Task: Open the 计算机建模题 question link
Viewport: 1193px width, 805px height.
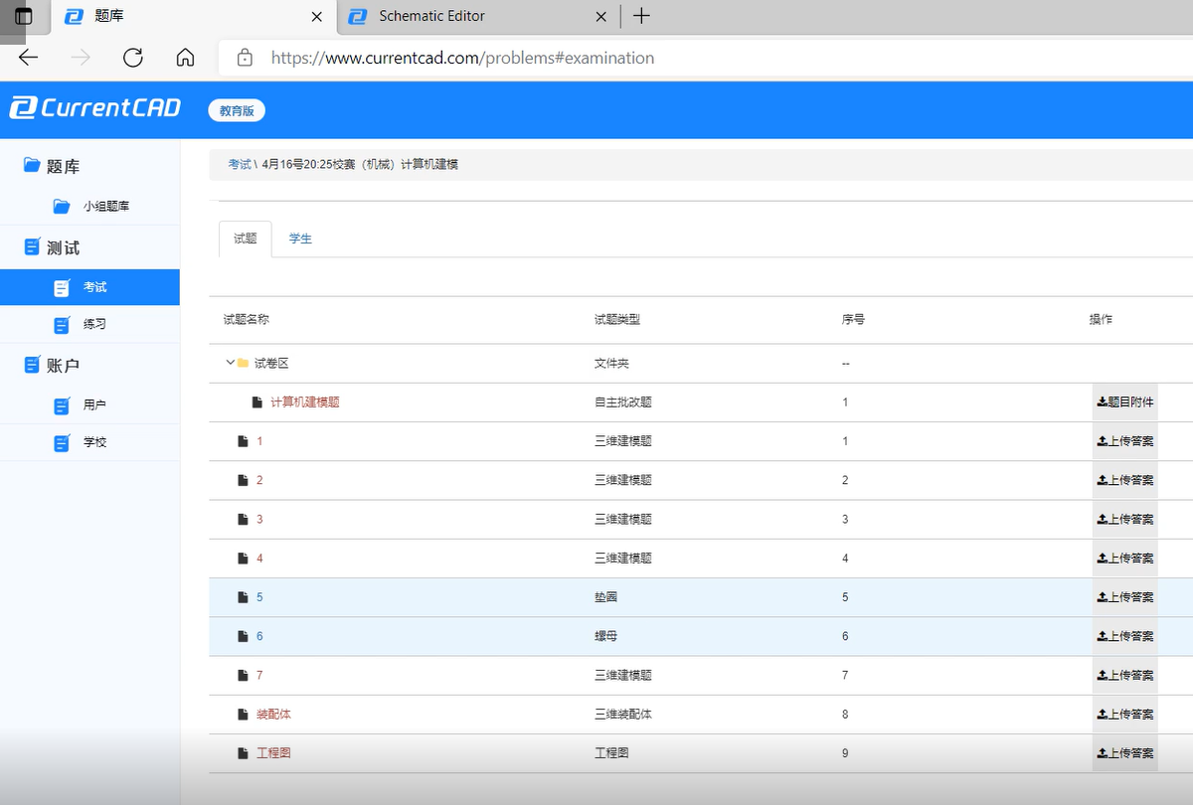Action: coord(305,402)
